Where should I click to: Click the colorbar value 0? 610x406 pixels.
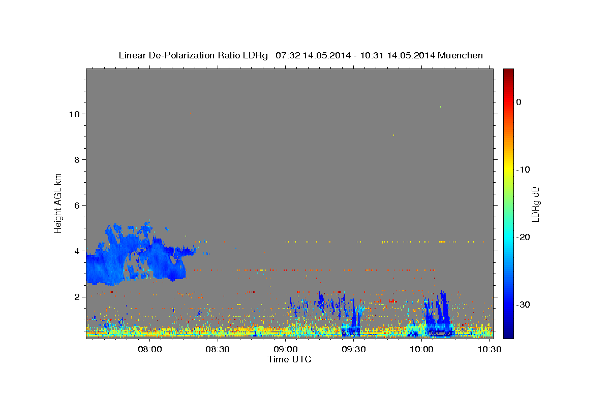click(x=519, y=102)
